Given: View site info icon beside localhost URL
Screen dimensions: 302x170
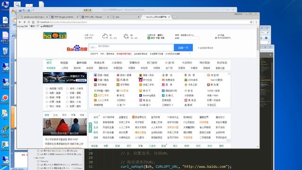Looking at the screenshot, I should [38, 22].
